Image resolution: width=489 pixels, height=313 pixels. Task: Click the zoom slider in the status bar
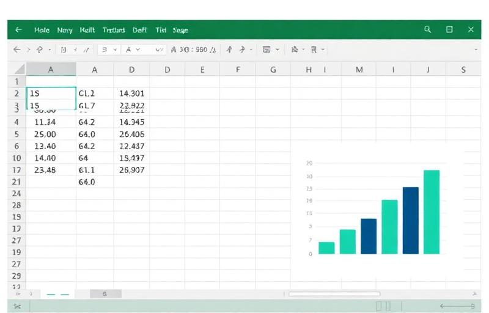click(457, 306)
